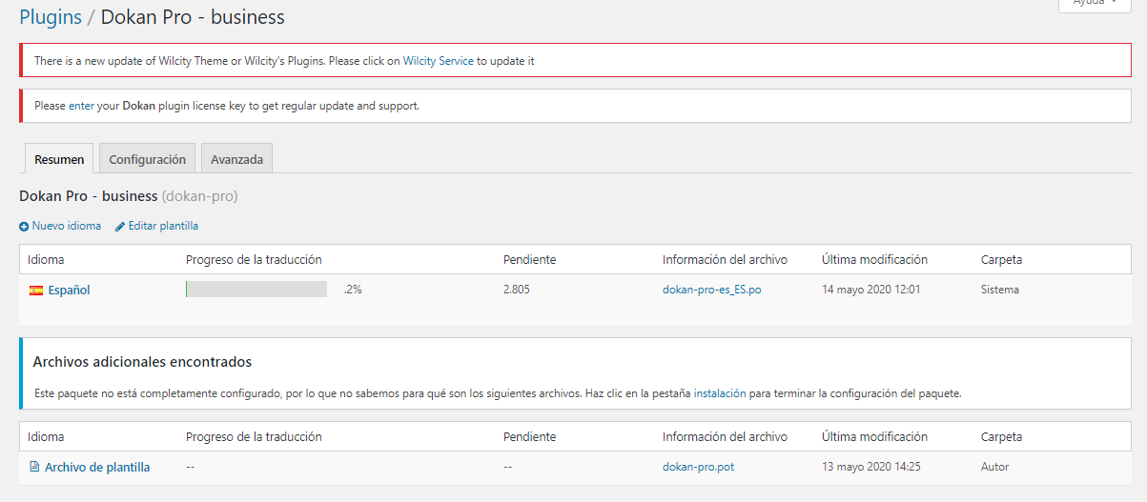Open the Archivo de plantilla link
This screenshot has width=1147, height=502.
97,467
